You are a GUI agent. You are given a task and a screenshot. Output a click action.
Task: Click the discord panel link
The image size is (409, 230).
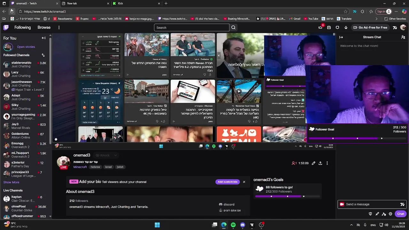coord(227,204)
